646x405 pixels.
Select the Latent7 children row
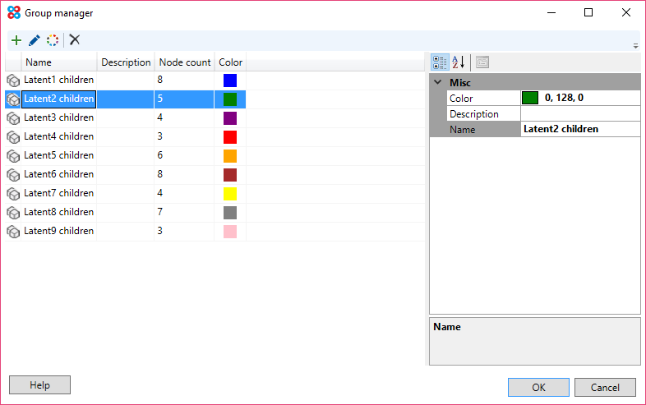click(x=58, y=193)
